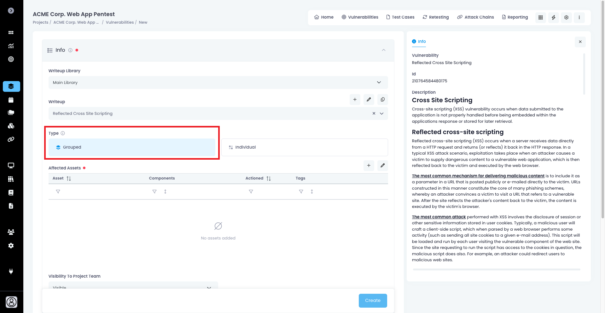The image size is (605, 313).
Task: Open the Writeup Library dropdown
Action: 218,83
